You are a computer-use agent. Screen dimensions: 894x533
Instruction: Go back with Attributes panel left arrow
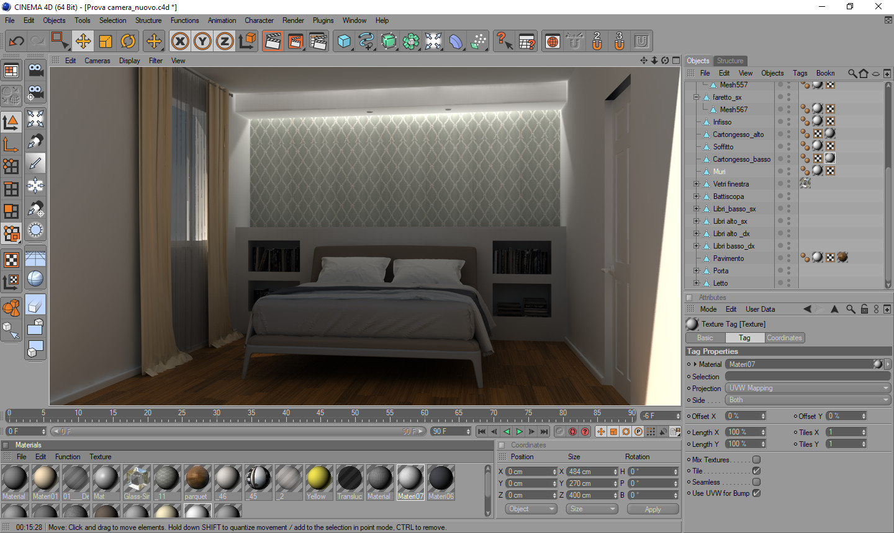(x=807, y=309)
